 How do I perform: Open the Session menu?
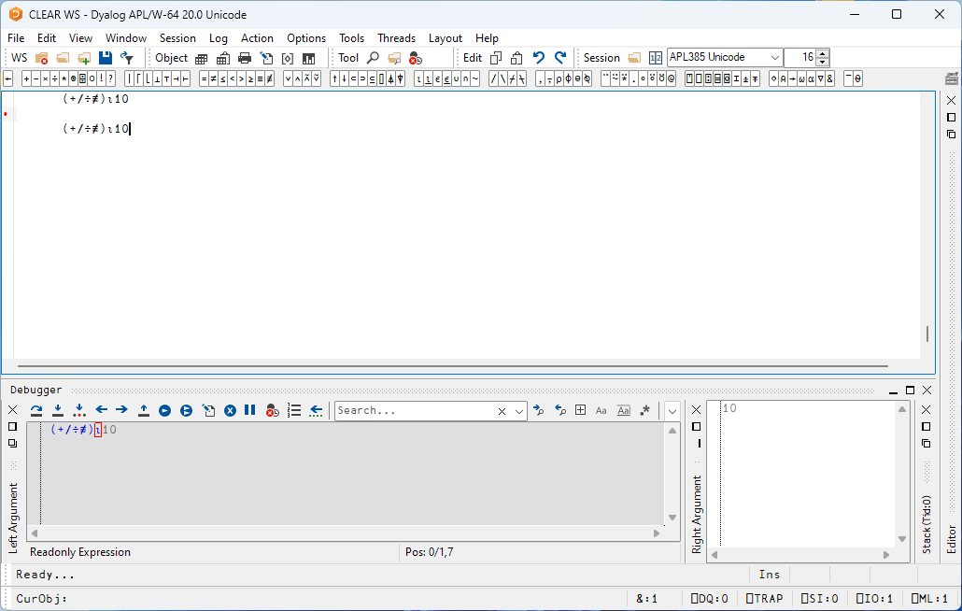[x=177, y=38]
